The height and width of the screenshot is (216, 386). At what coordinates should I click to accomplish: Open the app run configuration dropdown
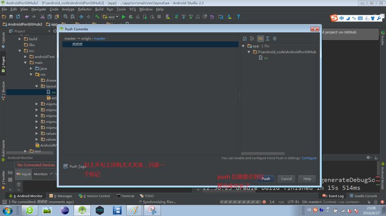tap(110, 17)
